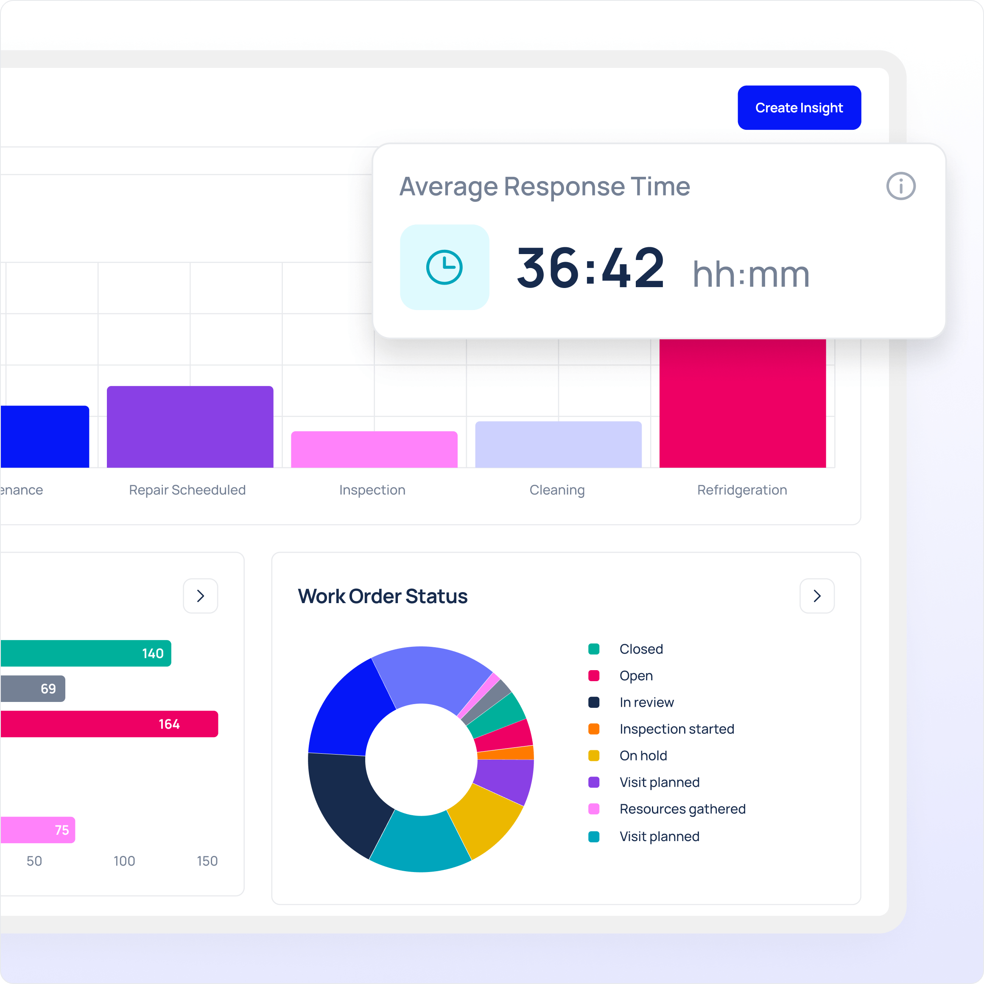The image size is (984, 984).
Task: Click the lavender Cleaning bar
Action: coord(558,444)
